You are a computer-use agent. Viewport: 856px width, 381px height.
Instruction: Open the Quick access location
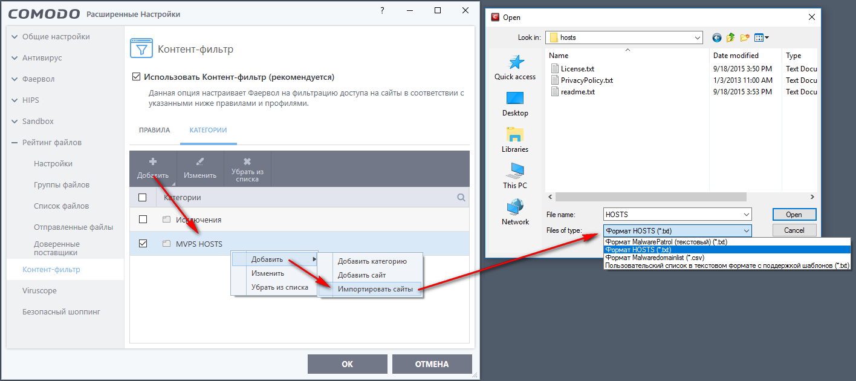click(x=515, y=67)
